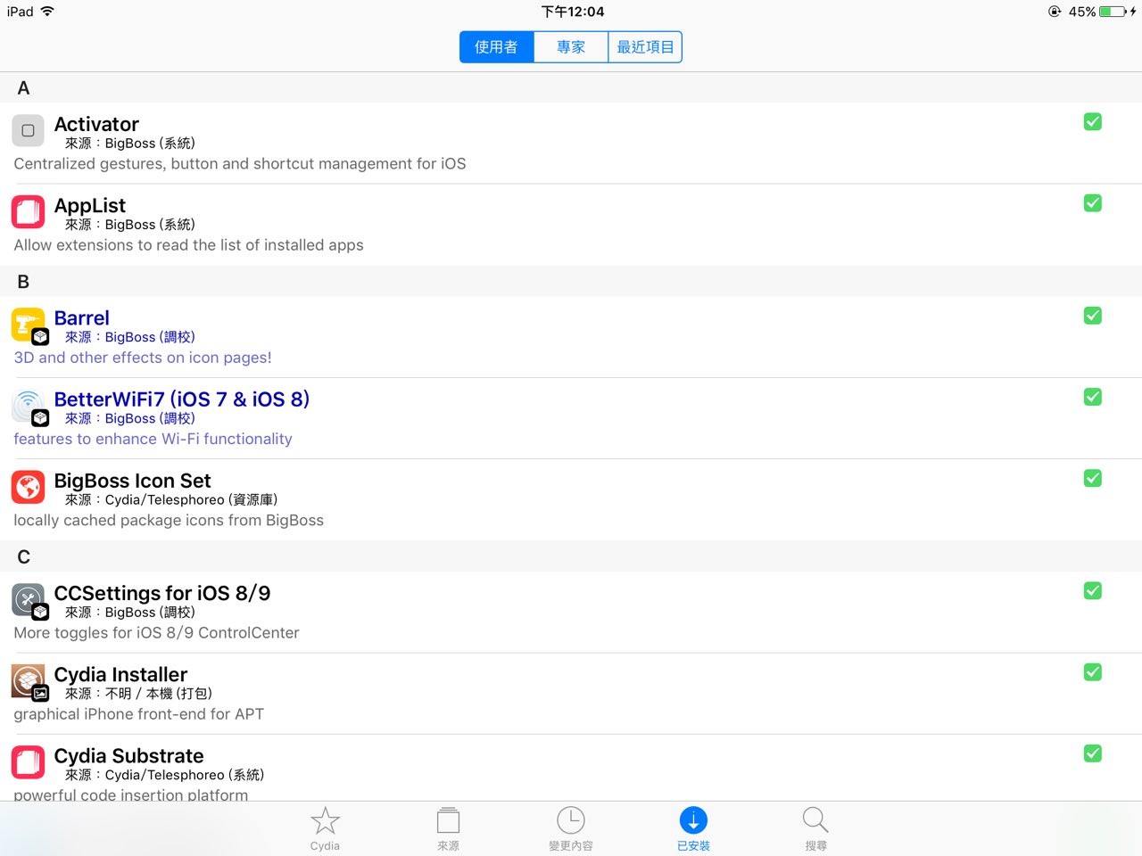1142x856 pixels.
Task: Open the 變更內容 changes tab
Action: pyautogui.click(x=571, y=828)
